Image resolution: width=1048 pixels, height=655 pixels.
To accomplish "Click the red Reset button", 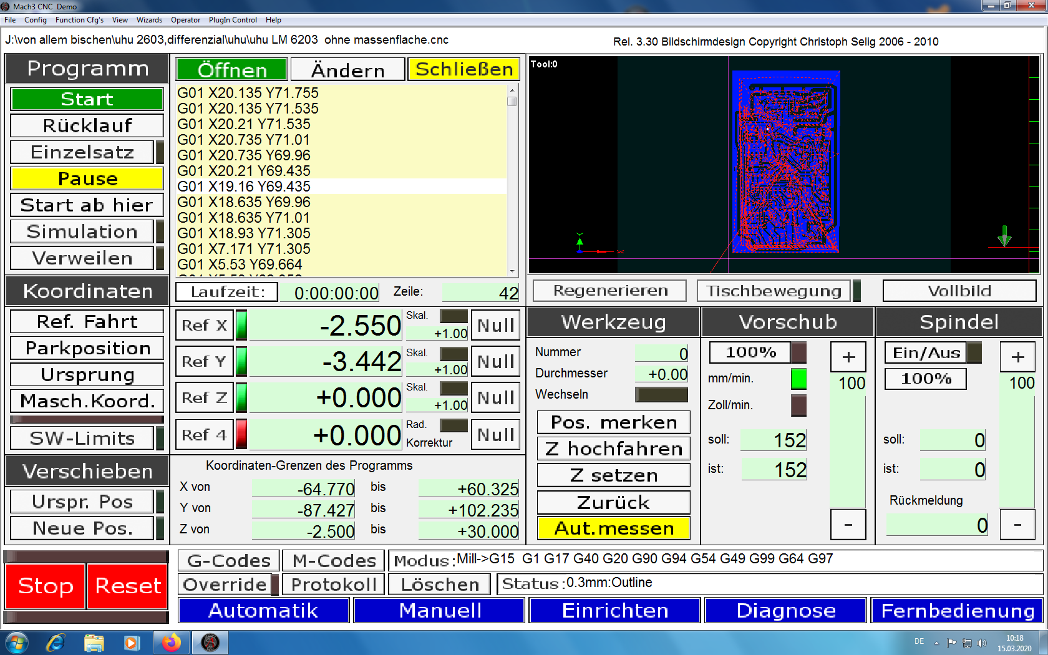I will click(128, 586).
